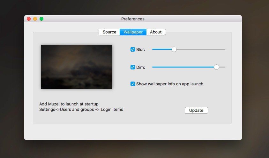Image resolution: width=269 pixels, height=158 pixels.
Task: Disable Show wallpaper info on app launch
Action: pyautogui.click(x=133, y=84)
